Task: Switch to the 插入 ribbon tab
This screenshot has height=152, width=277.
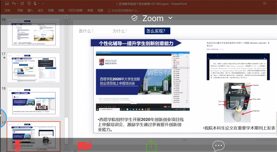Action: click(30, 10)
